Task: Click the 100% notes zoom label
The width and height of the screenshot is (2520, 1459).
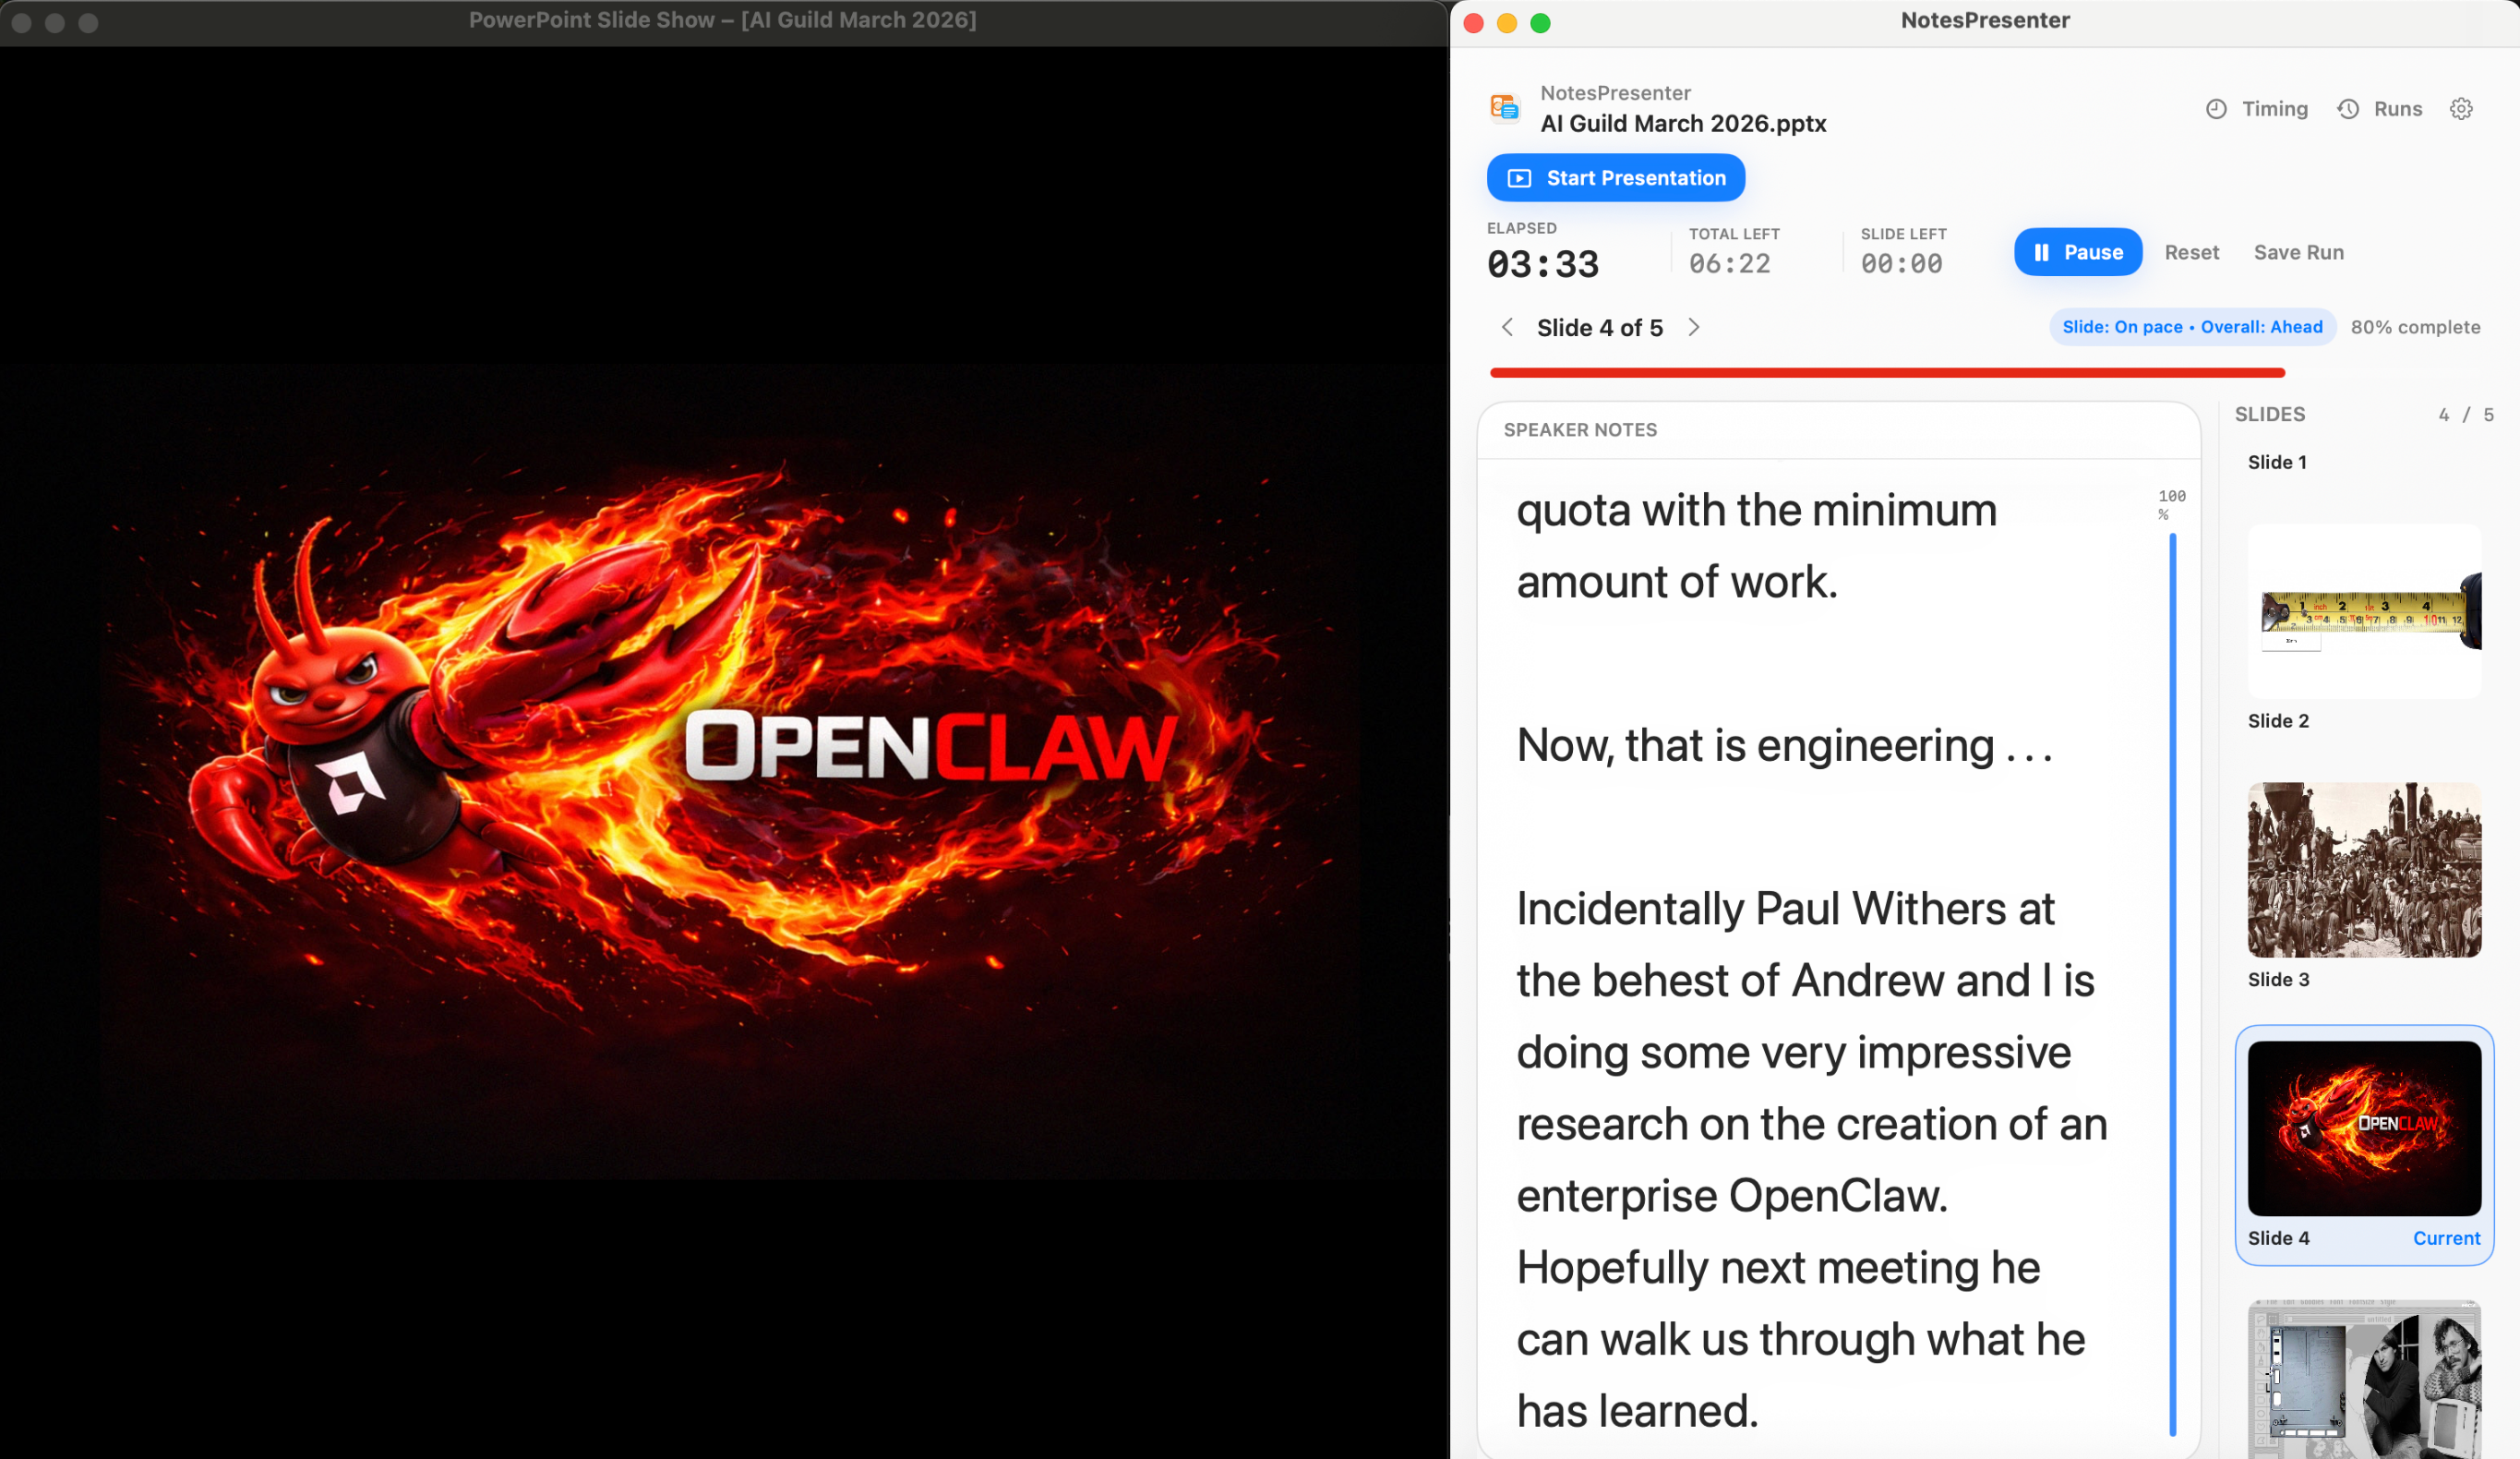Action: click(2171, 504)
